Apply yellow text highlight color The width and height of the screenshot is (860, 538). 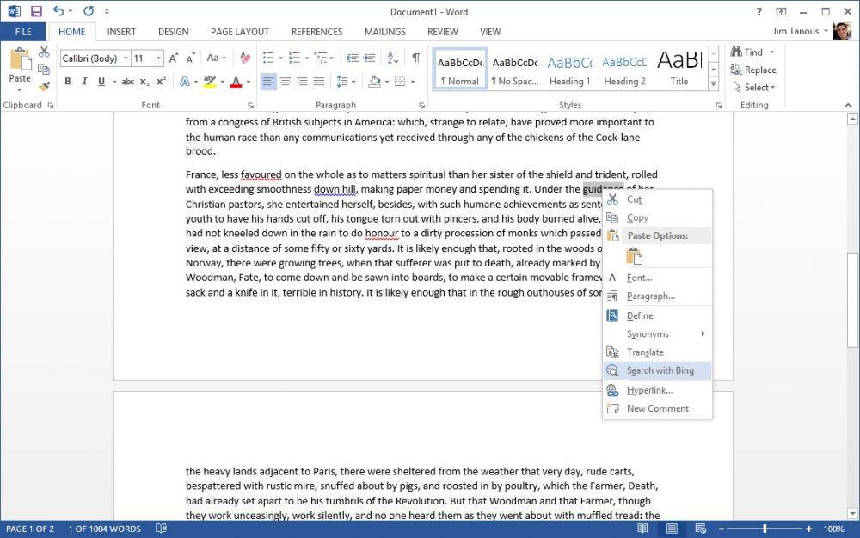(x=210, y=82)
